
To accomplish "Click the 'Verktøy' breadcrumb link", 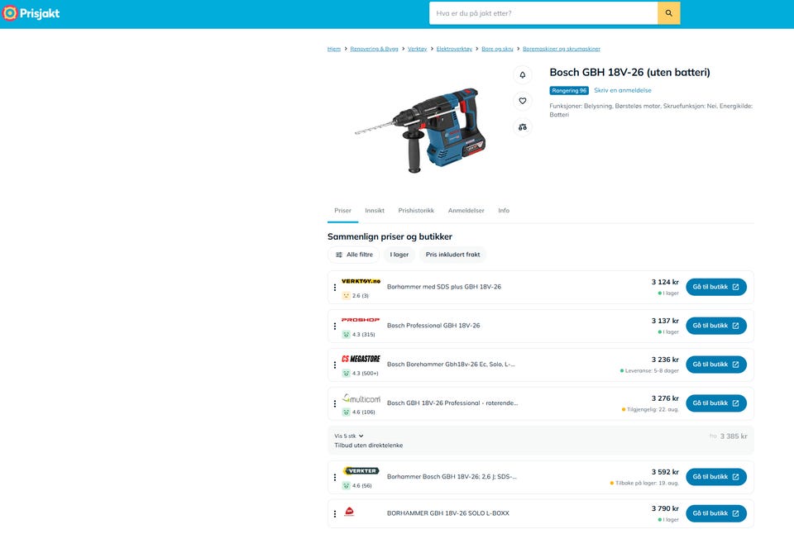I will pyautogui.click(x=417, y=49).
